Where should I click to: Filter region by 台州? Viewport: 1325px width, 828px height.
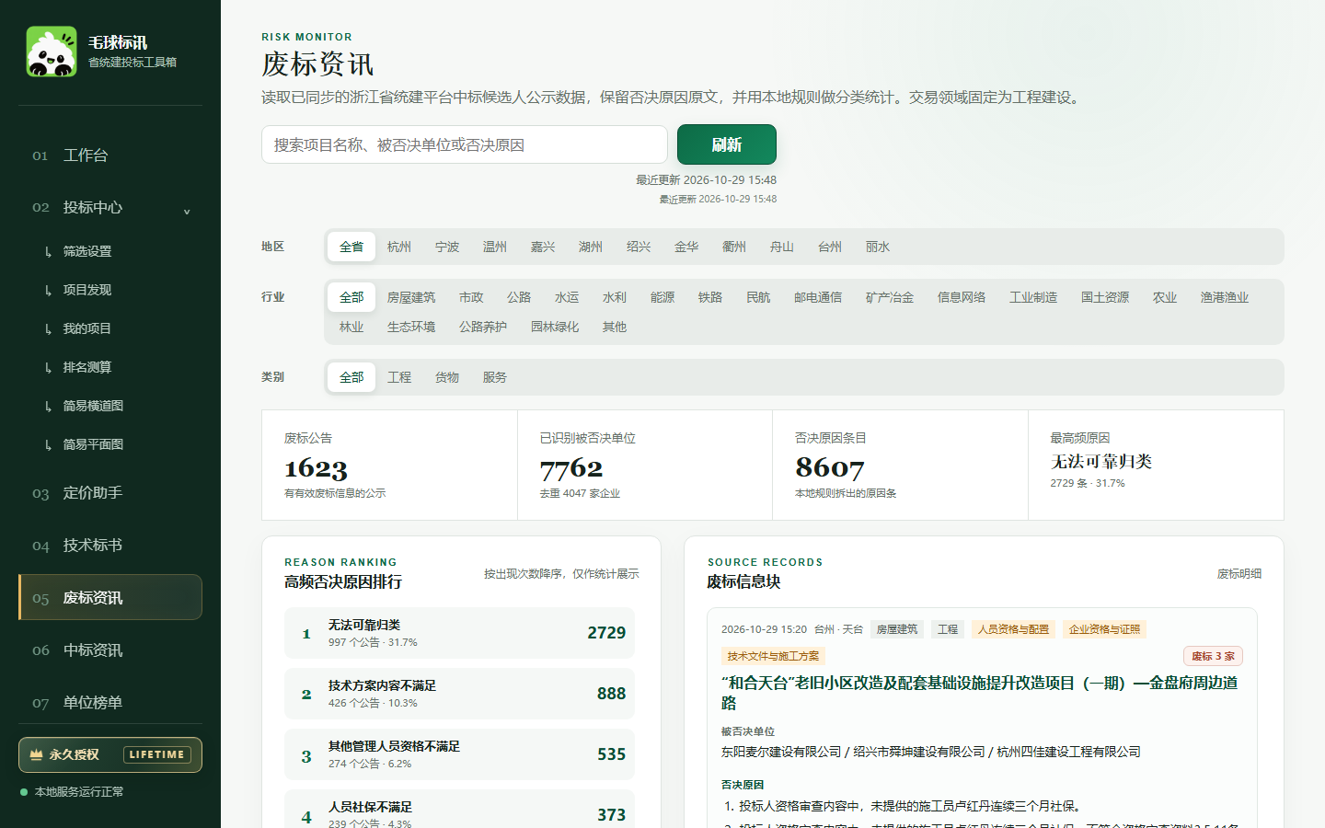(830, 247)
